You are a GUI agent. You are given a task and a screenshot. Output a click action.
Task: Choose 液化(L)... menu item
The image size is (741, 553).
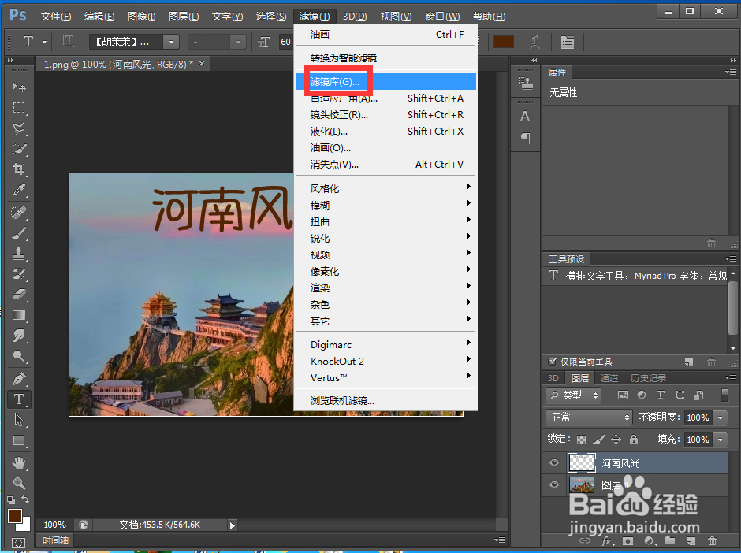[386, 132]
